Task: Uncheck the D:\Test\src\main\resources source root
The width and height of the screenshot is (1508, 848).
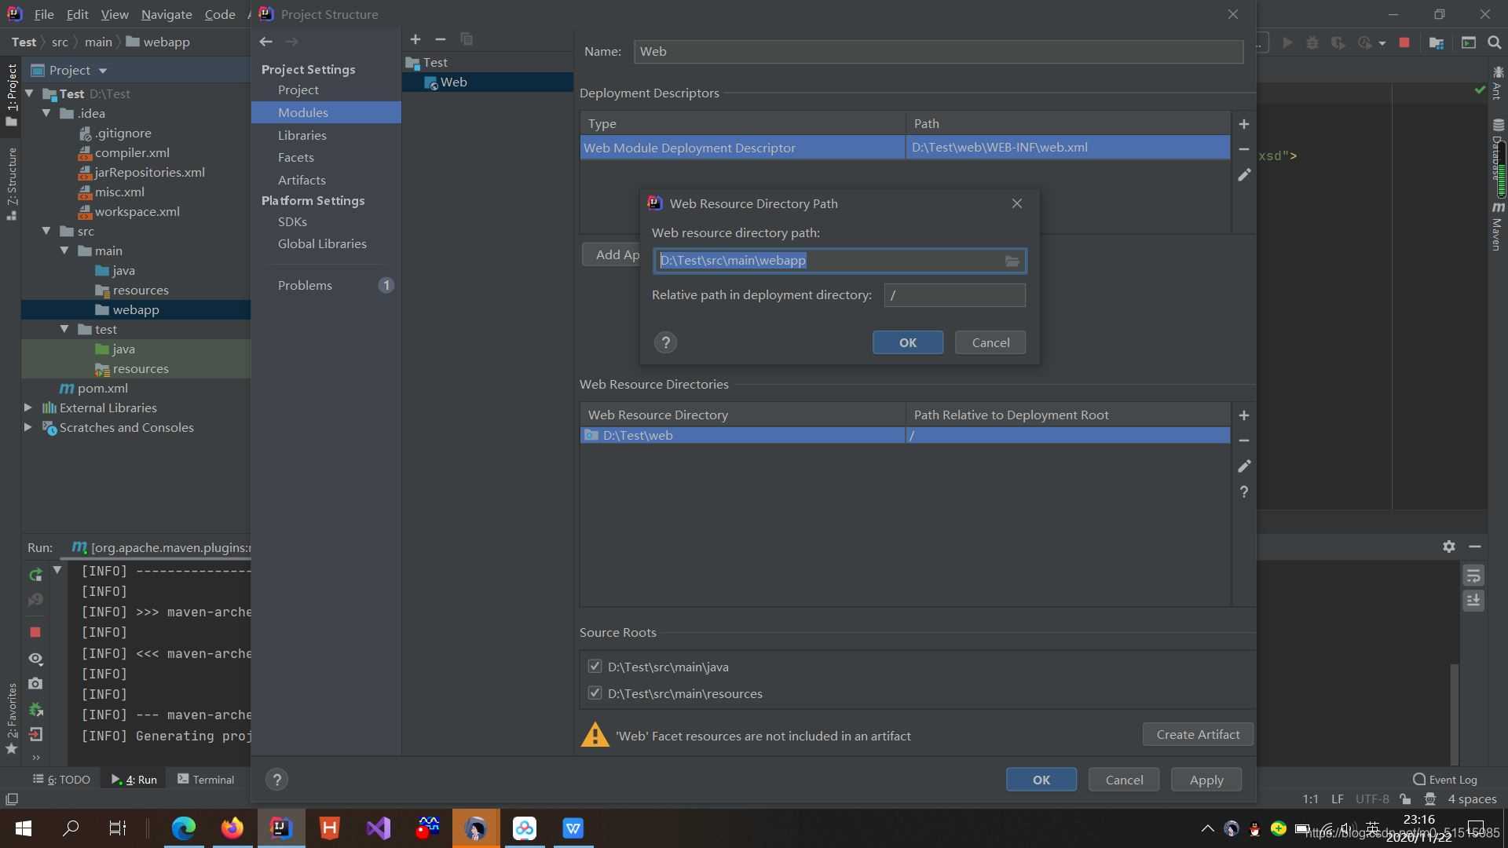Action: click(x=595, y=693)
